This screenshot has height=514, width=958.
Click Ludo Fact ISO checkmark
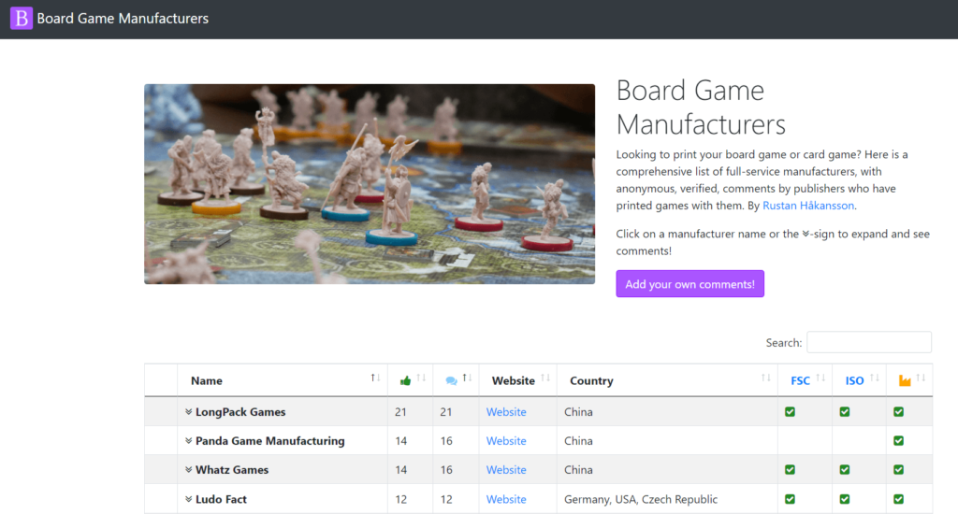point(845,499)
